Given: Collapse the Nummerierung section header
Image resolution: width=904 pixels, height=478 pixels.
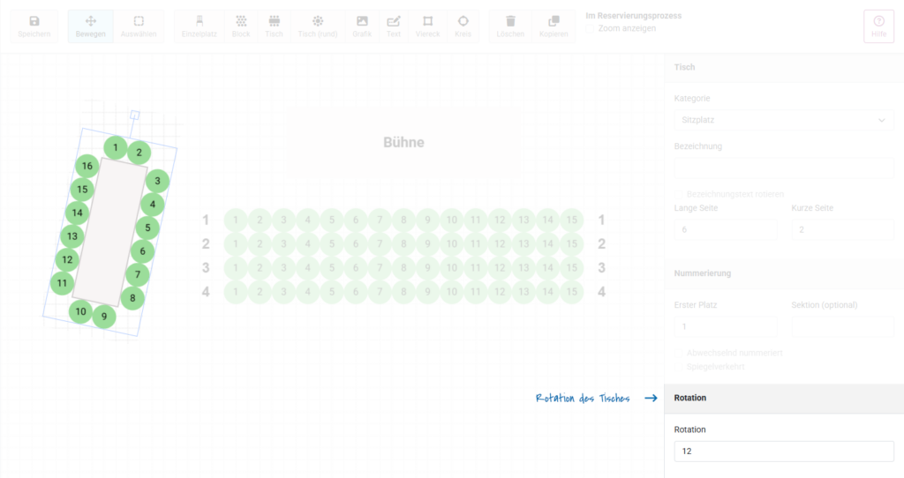Looking at the screenshot, I should (x=783, y=273).
